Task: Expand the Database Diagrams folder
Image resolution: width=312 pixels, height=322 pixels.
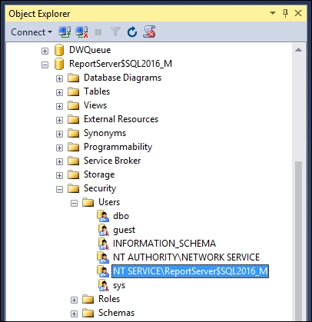Action: click(59, 78)
